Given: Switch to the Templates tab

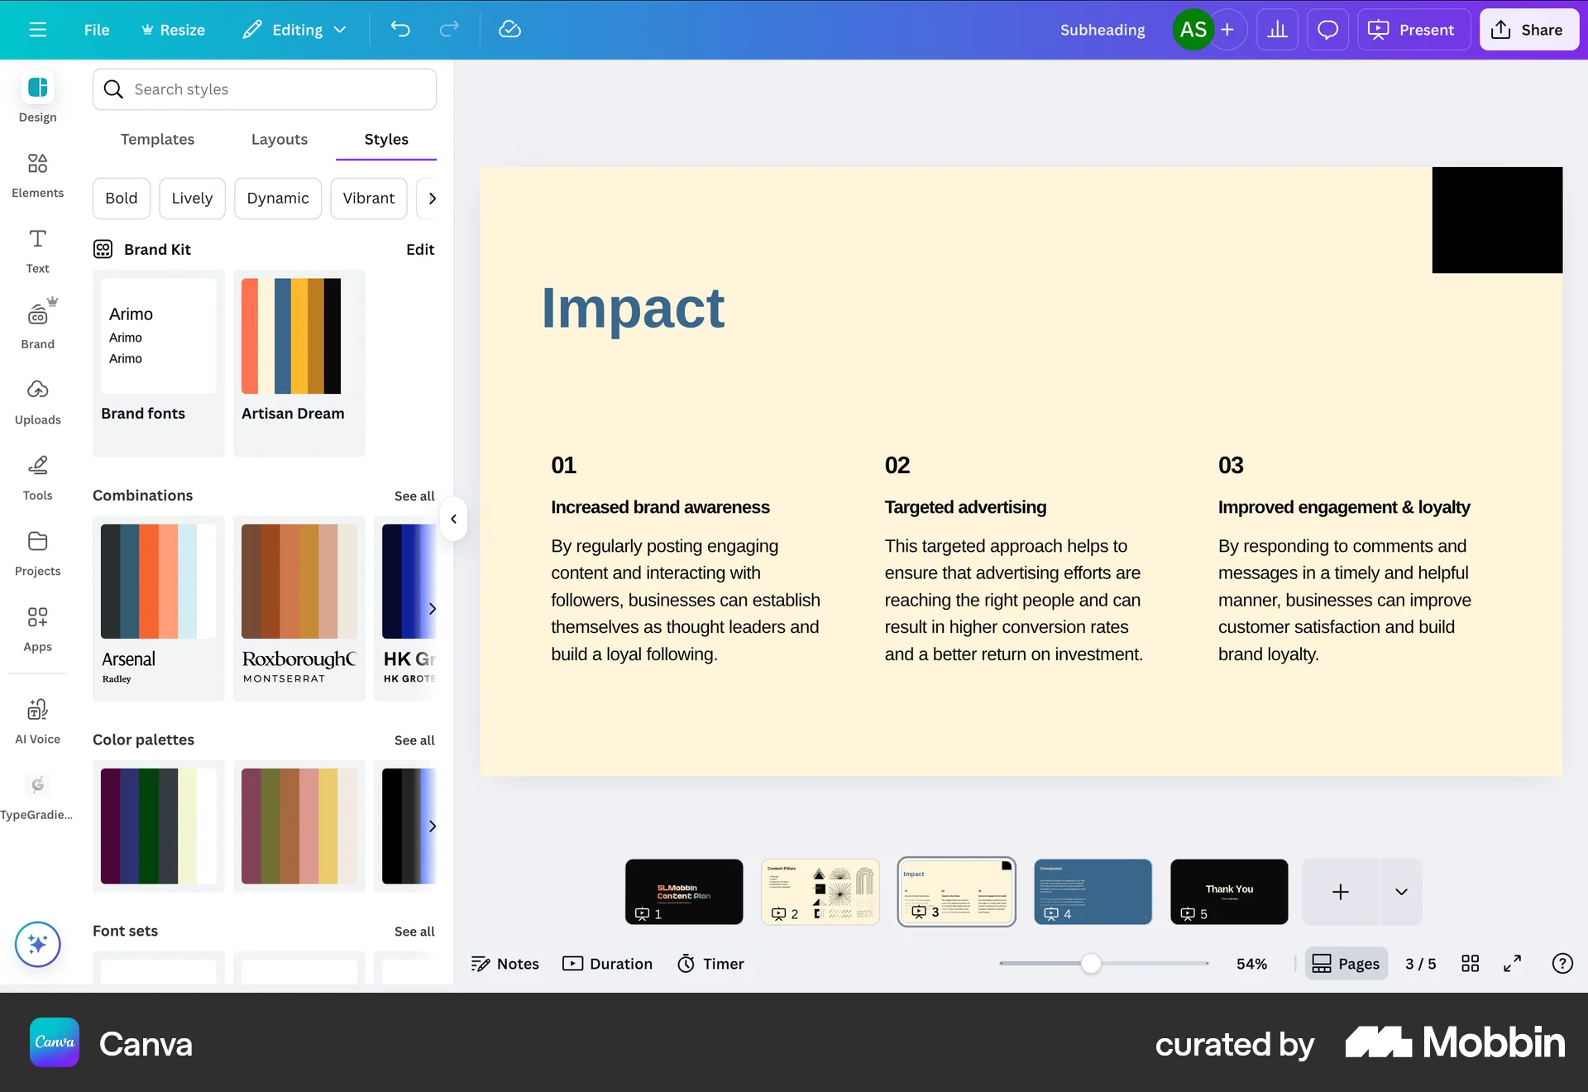Looking at the screenshot, I should click(157, 139).
